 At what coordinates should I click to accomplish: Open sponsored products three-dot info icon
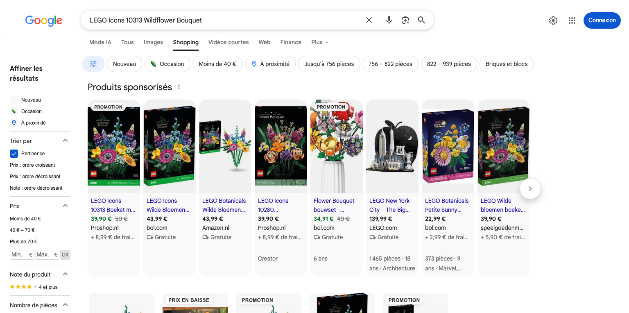point(179,87)
